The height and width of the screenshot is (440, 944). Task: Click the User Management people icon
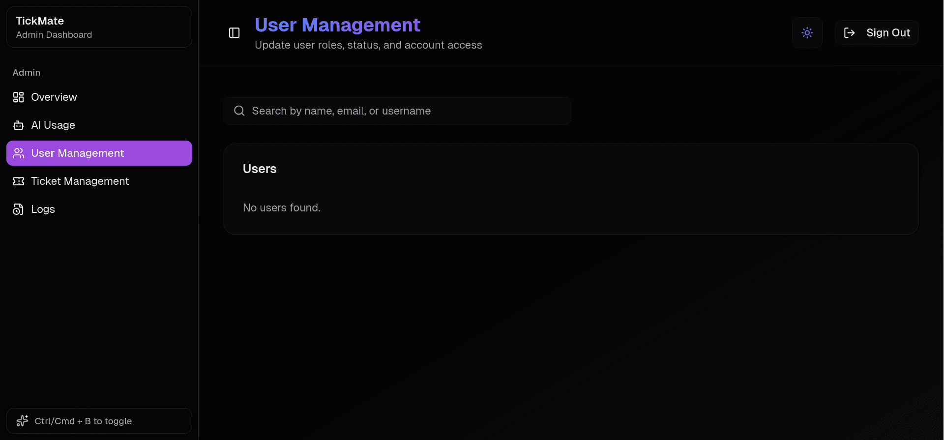(x=18, y=153)
